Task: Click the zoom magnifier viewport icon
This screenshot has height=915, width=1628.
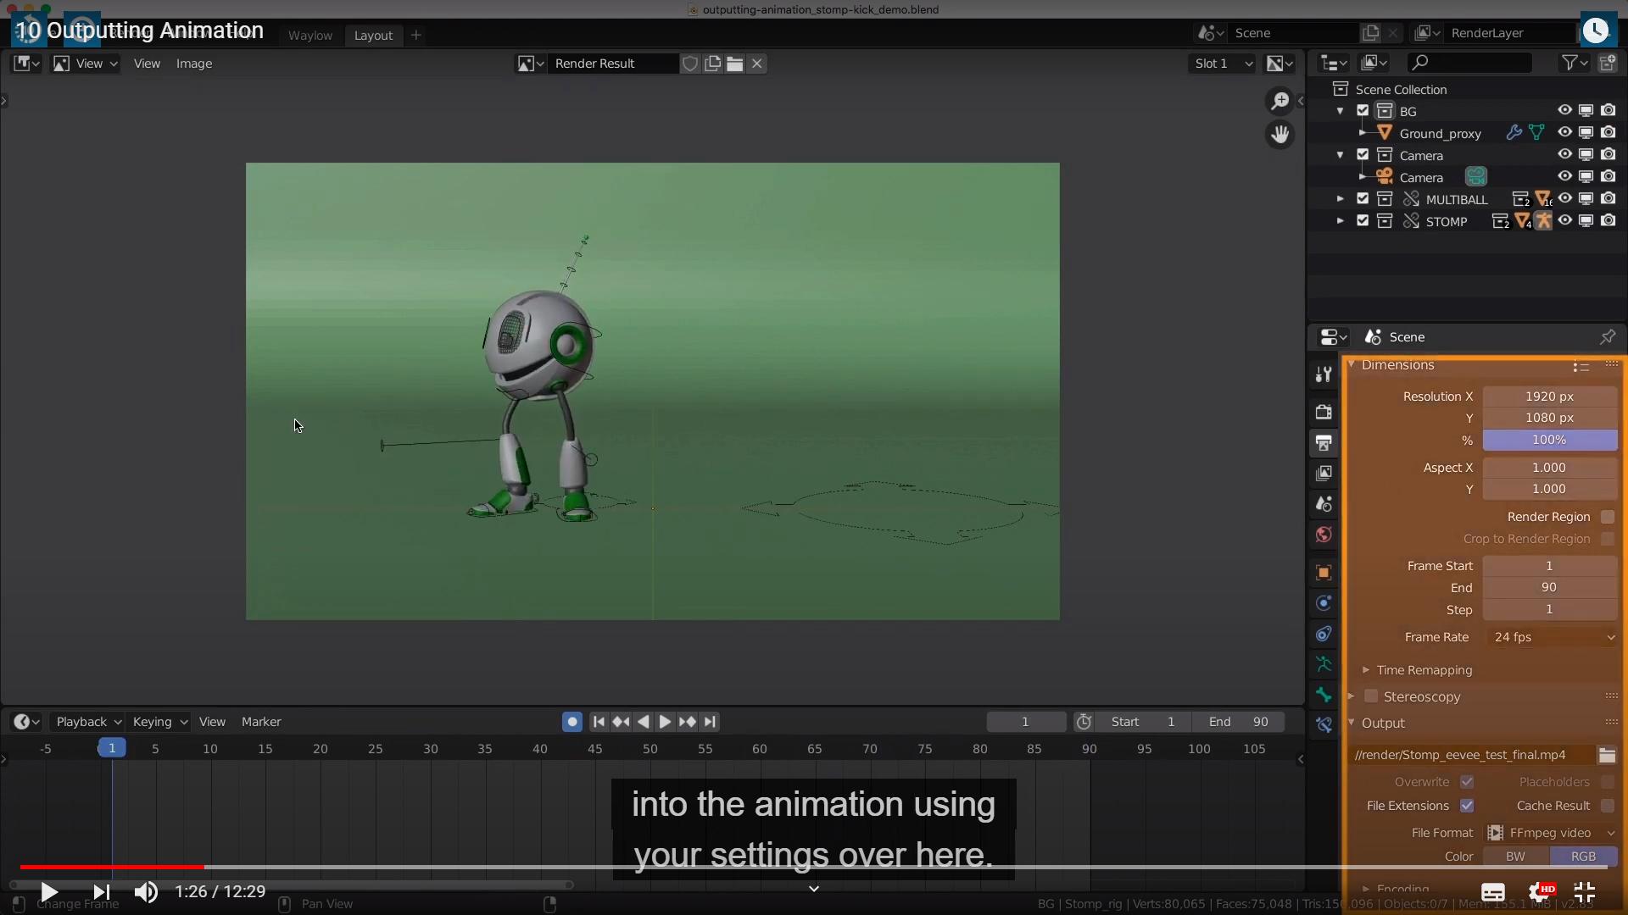Action: coord(1280,101)
